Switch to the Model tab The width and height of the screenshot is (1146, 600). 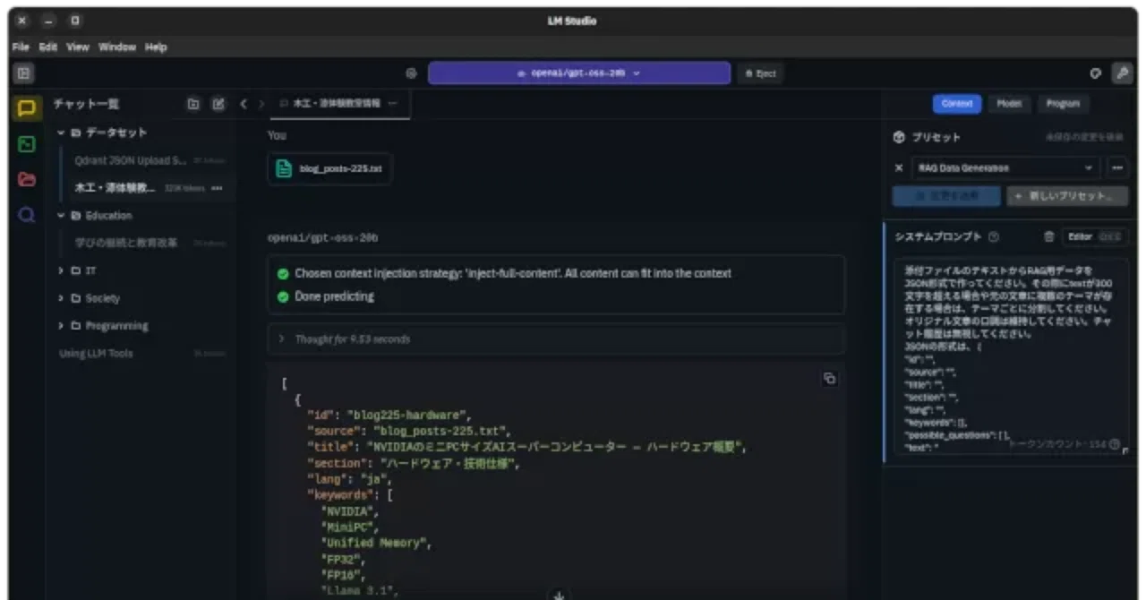pos(1009,104)
